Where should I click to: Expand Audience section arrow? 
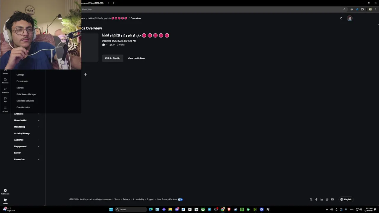[39, 140]
